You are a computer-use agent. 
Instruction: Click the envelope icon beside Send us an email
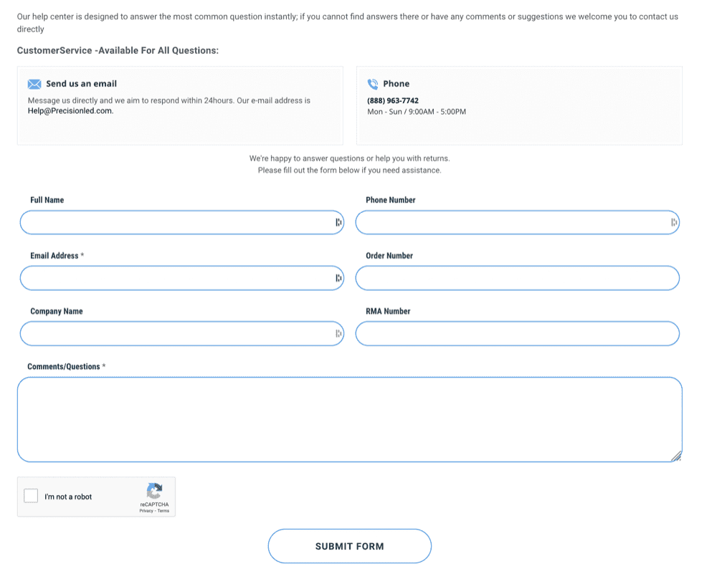coord(34,84)
